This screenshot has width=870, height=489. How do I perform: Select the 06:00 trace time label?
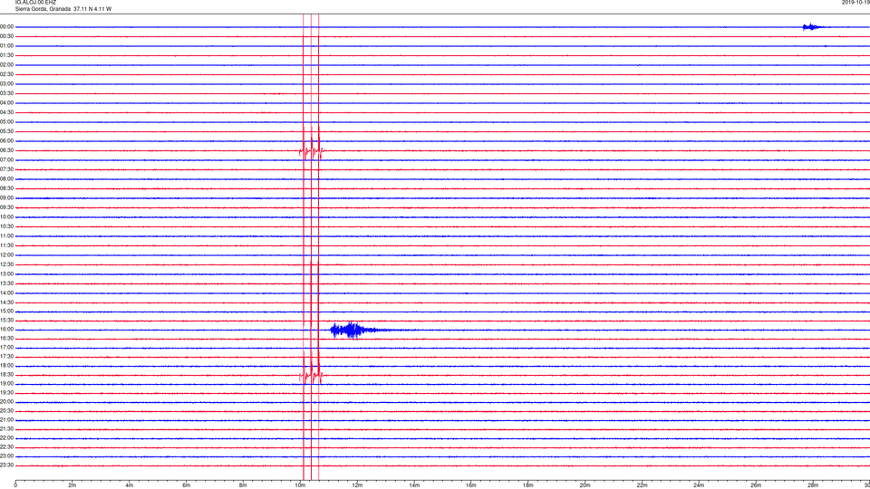click(7, 141)
